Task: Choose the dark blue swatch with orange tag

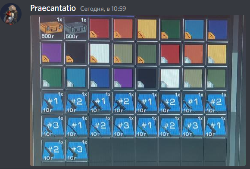Action: 218,30
